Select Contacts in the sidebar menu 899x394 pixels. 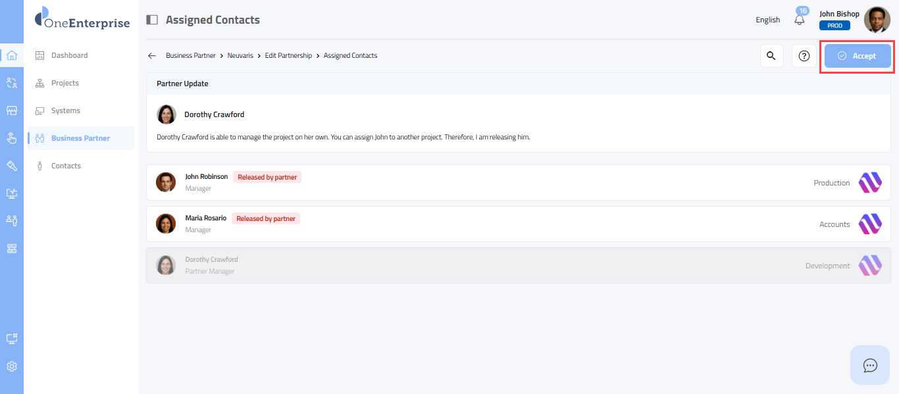pyautogui.click(x=66, y=166)
